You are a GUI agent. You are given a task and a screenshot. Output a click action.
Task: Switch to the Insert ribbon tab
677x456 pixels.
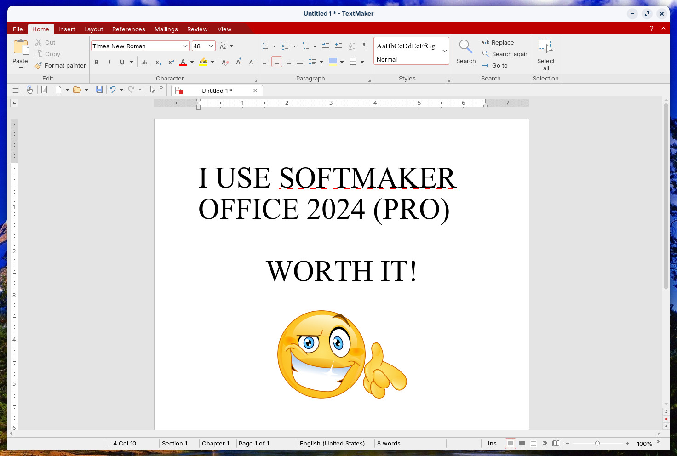click(67, 29)
